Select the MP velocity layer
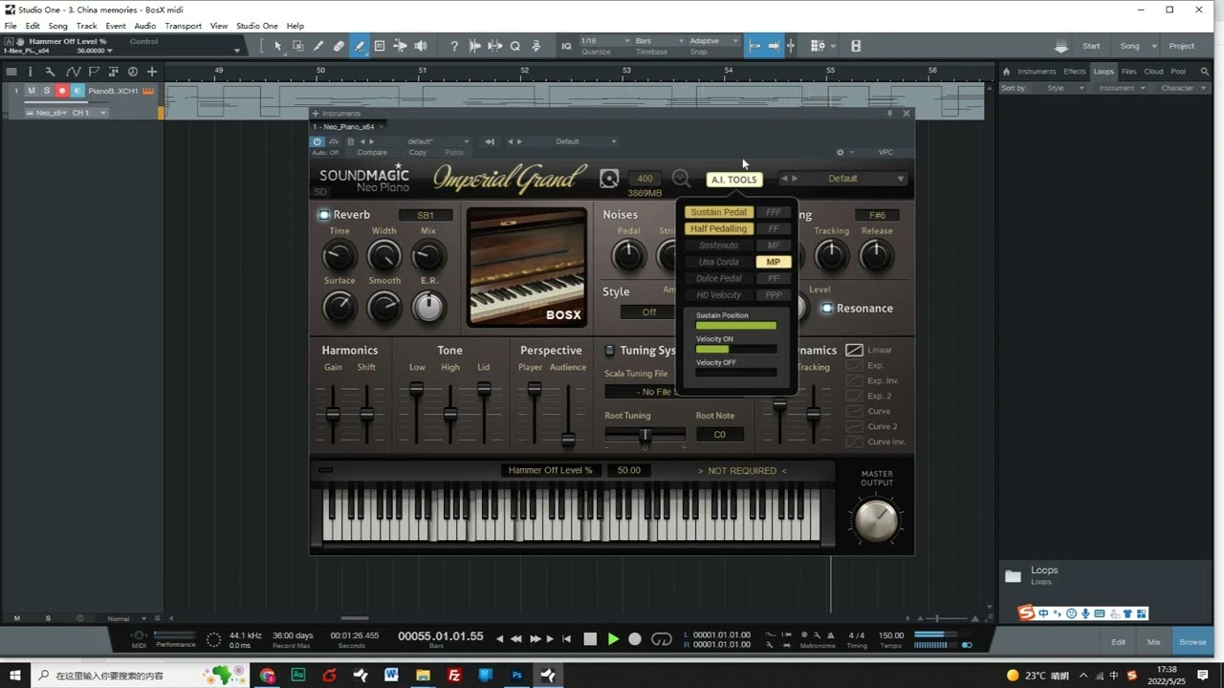The image size is (1224, 688). click(x=774, y=262)
